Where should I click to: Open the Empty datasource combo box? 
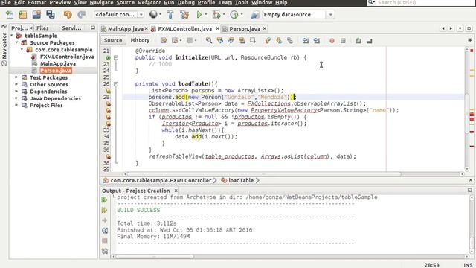click(298, 15)
